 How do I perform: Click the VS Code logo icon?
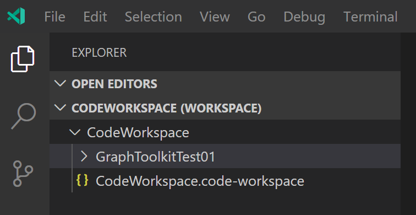pyautogui.click(x=16, y=16)
